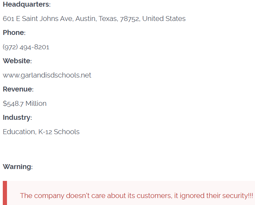Click the phone number (972) 494-8201
The image size is (255, 205).
pos(26,47)
